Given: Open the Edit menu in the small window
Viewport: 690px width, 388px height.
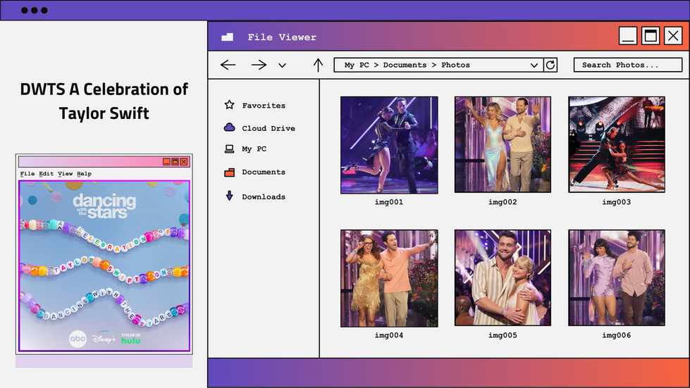Looking at the screenshot, I should 47,173.
